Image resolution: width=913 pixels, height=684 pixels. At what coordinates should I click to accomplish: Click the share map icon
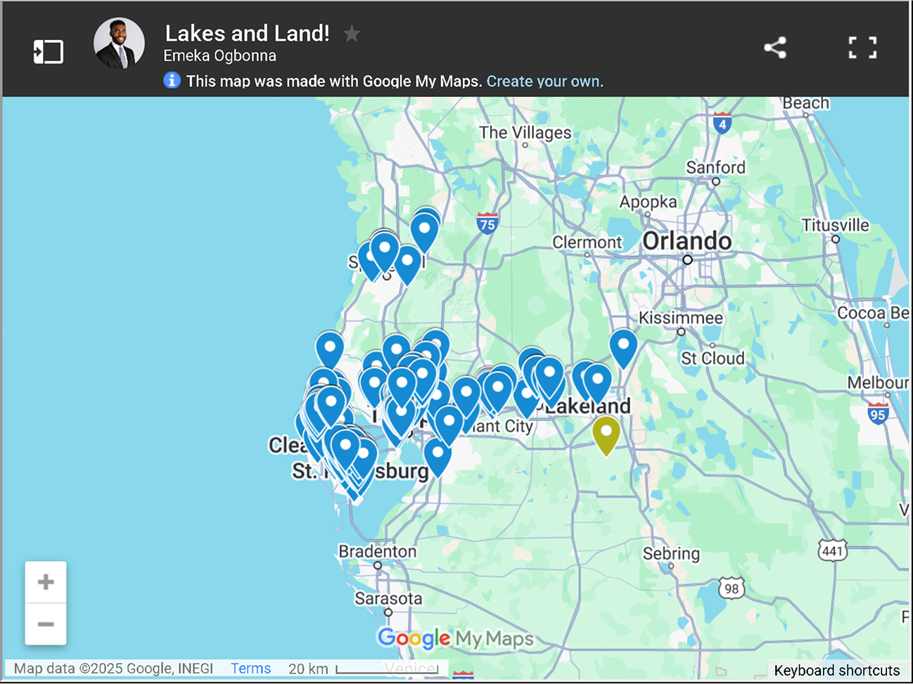[x=774, y=48]
